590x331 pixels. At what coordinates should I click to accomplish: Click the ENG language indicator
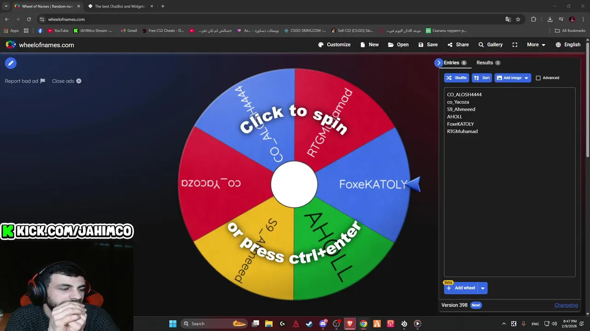[535, 324]
